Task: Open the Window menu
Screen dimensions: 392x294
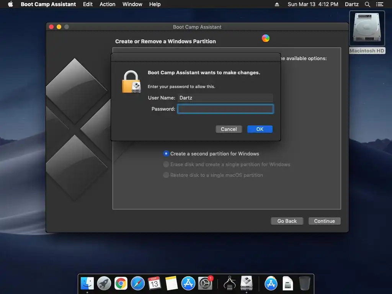Action: [132, 4]
